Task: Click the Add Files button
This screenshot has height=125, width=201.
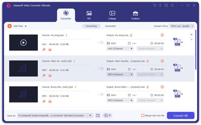Action: coord(17,26)
